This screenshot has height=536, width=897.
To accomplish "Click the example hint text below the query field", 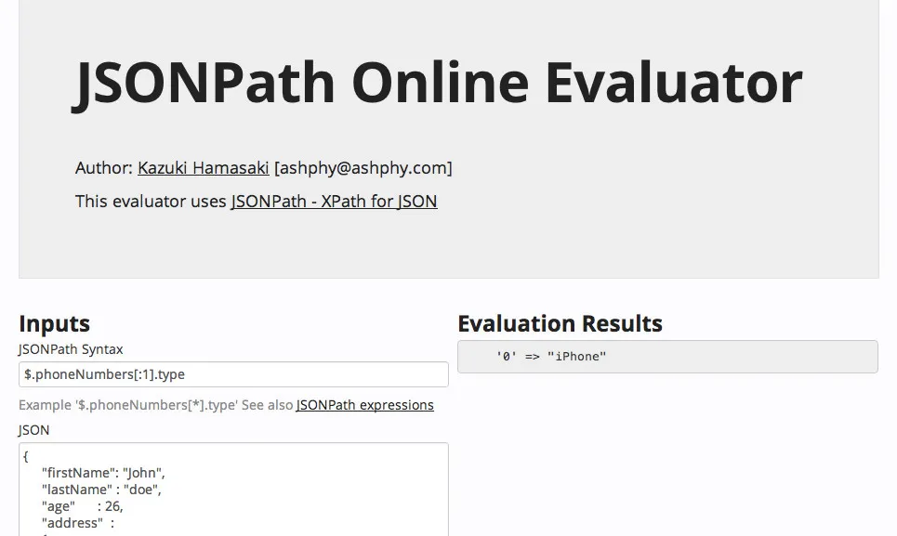I will pyautogui.click(x=153, y=405).
